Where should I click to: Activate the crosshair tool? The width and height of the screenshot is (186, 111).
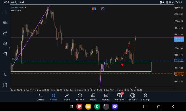(x=5, y=12)
